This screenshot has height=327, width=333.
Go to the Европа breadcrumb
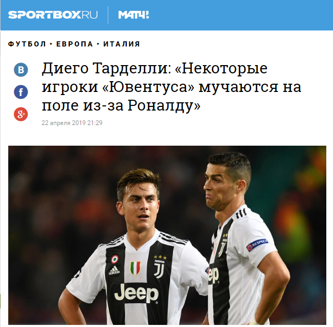75,44
